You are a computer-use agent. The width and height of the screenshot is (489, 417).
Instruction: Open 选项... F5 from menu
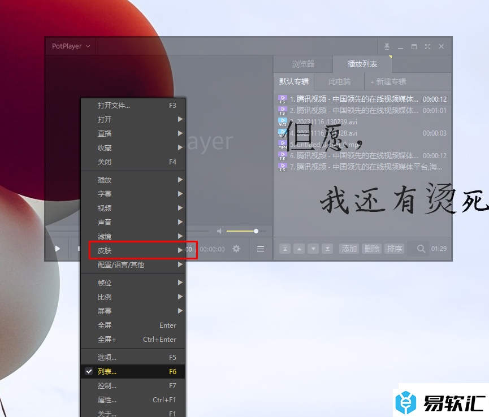133,358
